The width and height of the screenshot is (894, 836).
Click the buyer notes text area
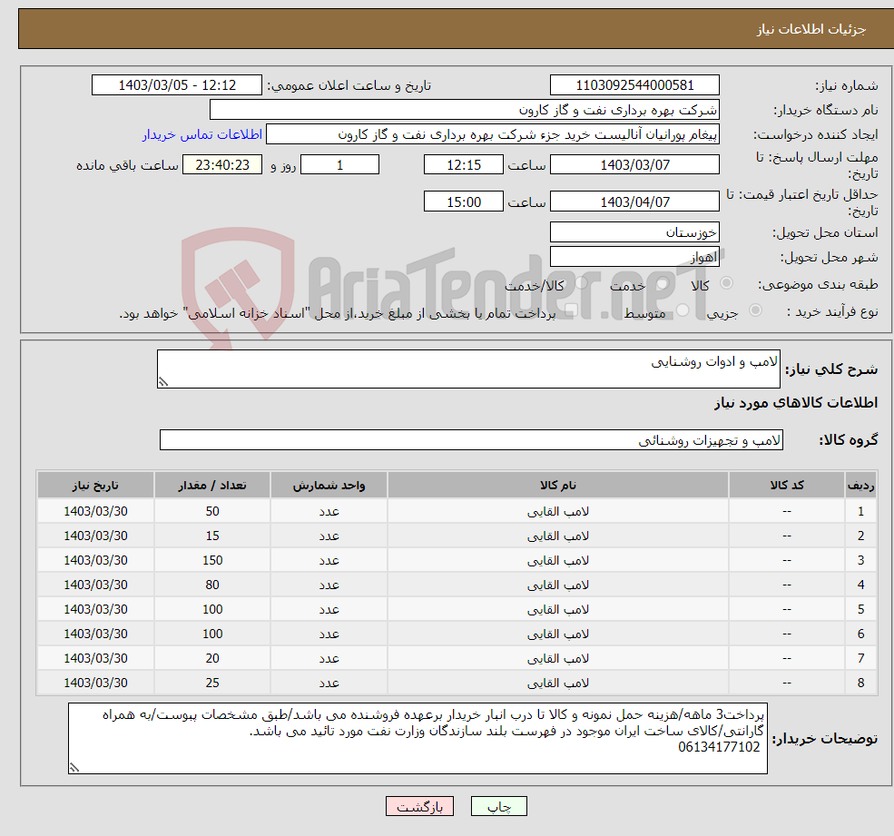pyautogui.click(x=418, y=739)
